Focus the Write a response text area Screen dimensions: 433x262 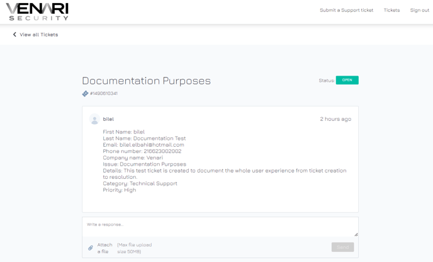coord(219,226)
